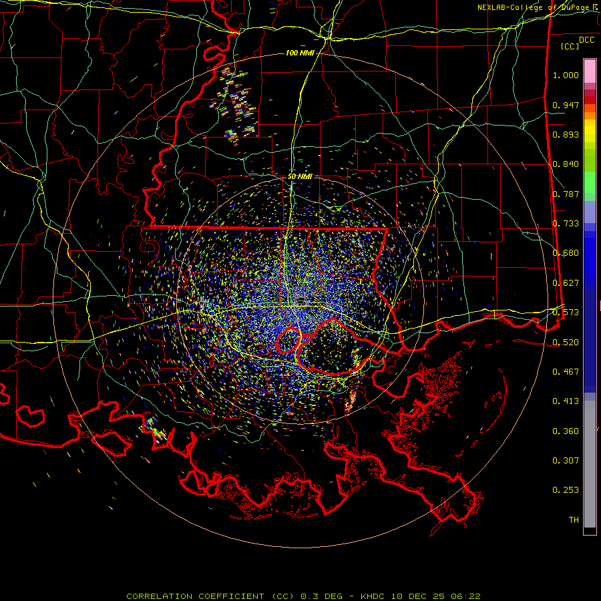Click the 0.573 value on the color scale
Viewport: 601px width, 601px height.
566,313
